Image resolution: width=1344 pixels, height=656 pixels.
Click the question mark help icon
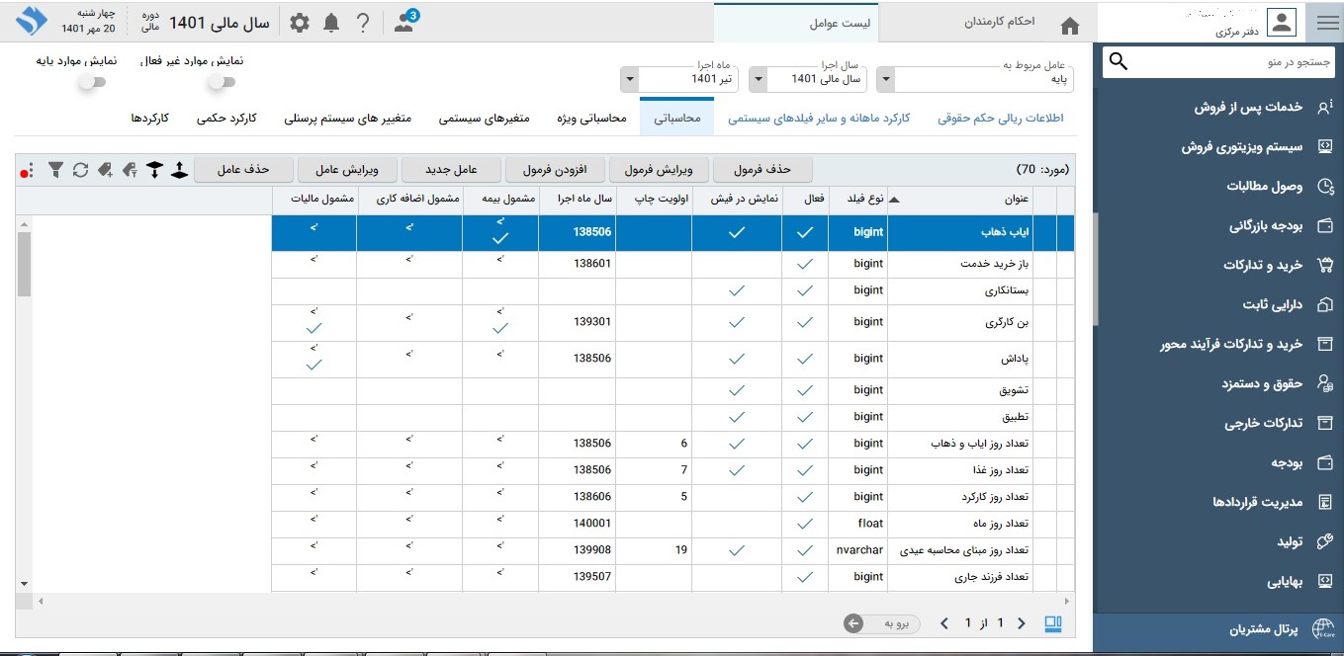(x=363, y=23)
